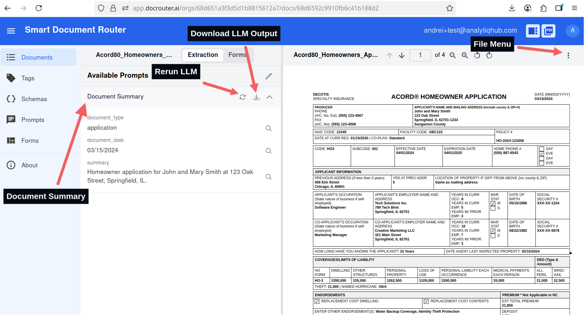Rotate the PDF counterclockwise
Screen dimensions: 584x315
click(477, 55)
